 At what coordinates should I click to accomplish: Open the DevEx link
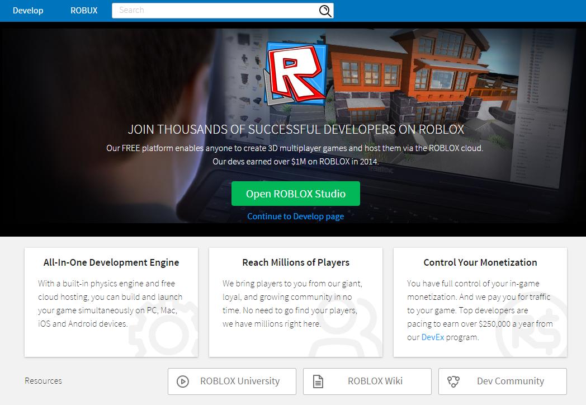pos(433,337)
